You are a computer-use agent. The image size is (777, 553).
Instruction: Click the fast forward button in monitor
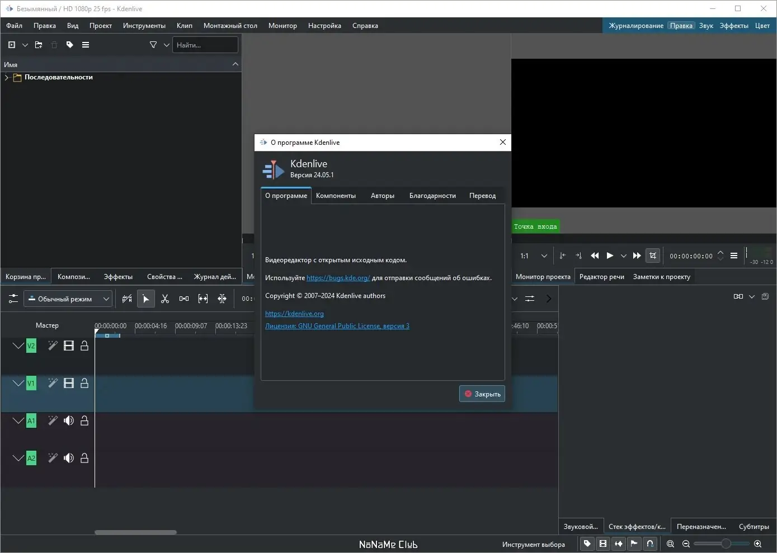pos(637,256)
